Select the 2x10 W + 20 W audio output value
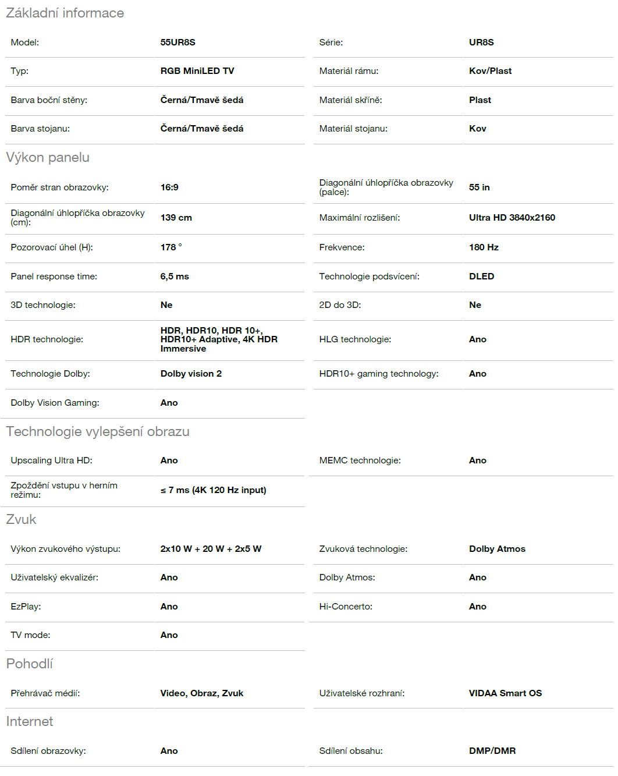 click(211, 549)
